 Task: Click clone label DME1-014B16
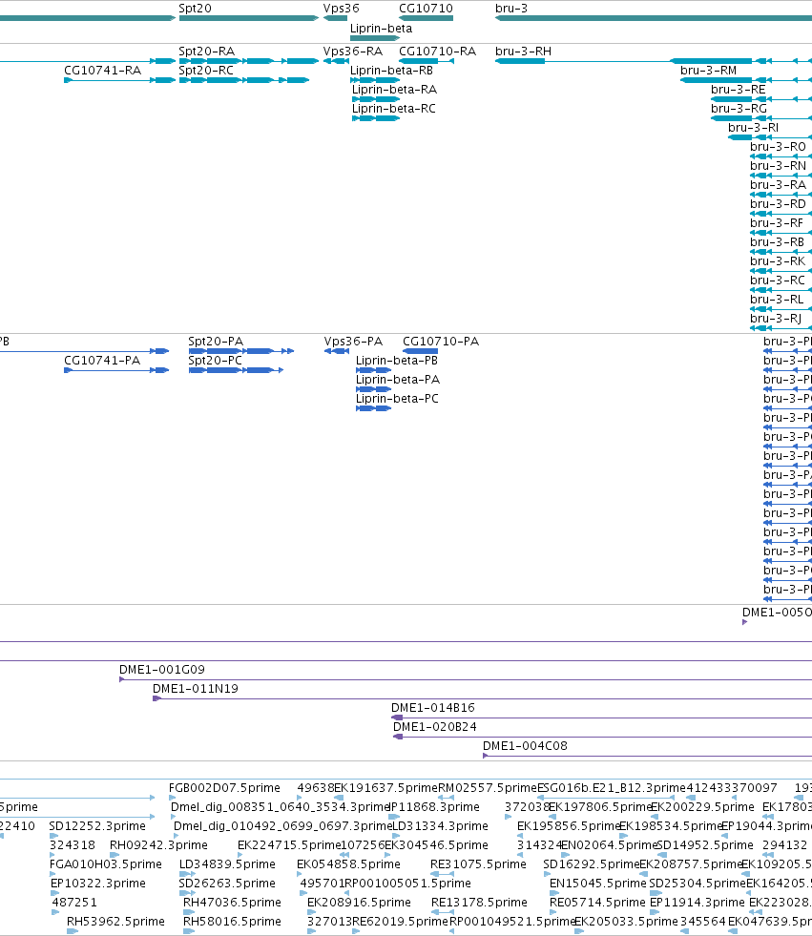(433, 708)
